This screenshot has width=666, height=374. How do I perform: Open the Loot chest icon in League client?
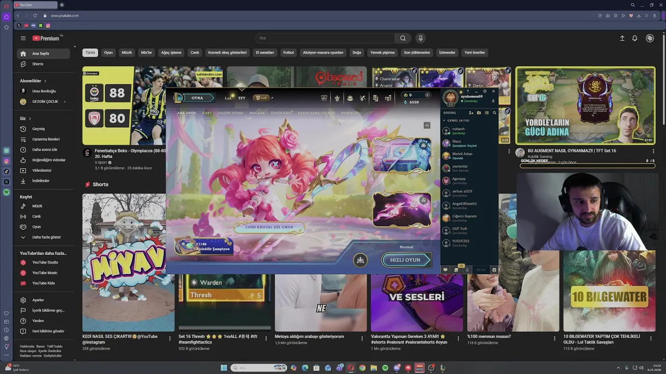tap(350, 98)
